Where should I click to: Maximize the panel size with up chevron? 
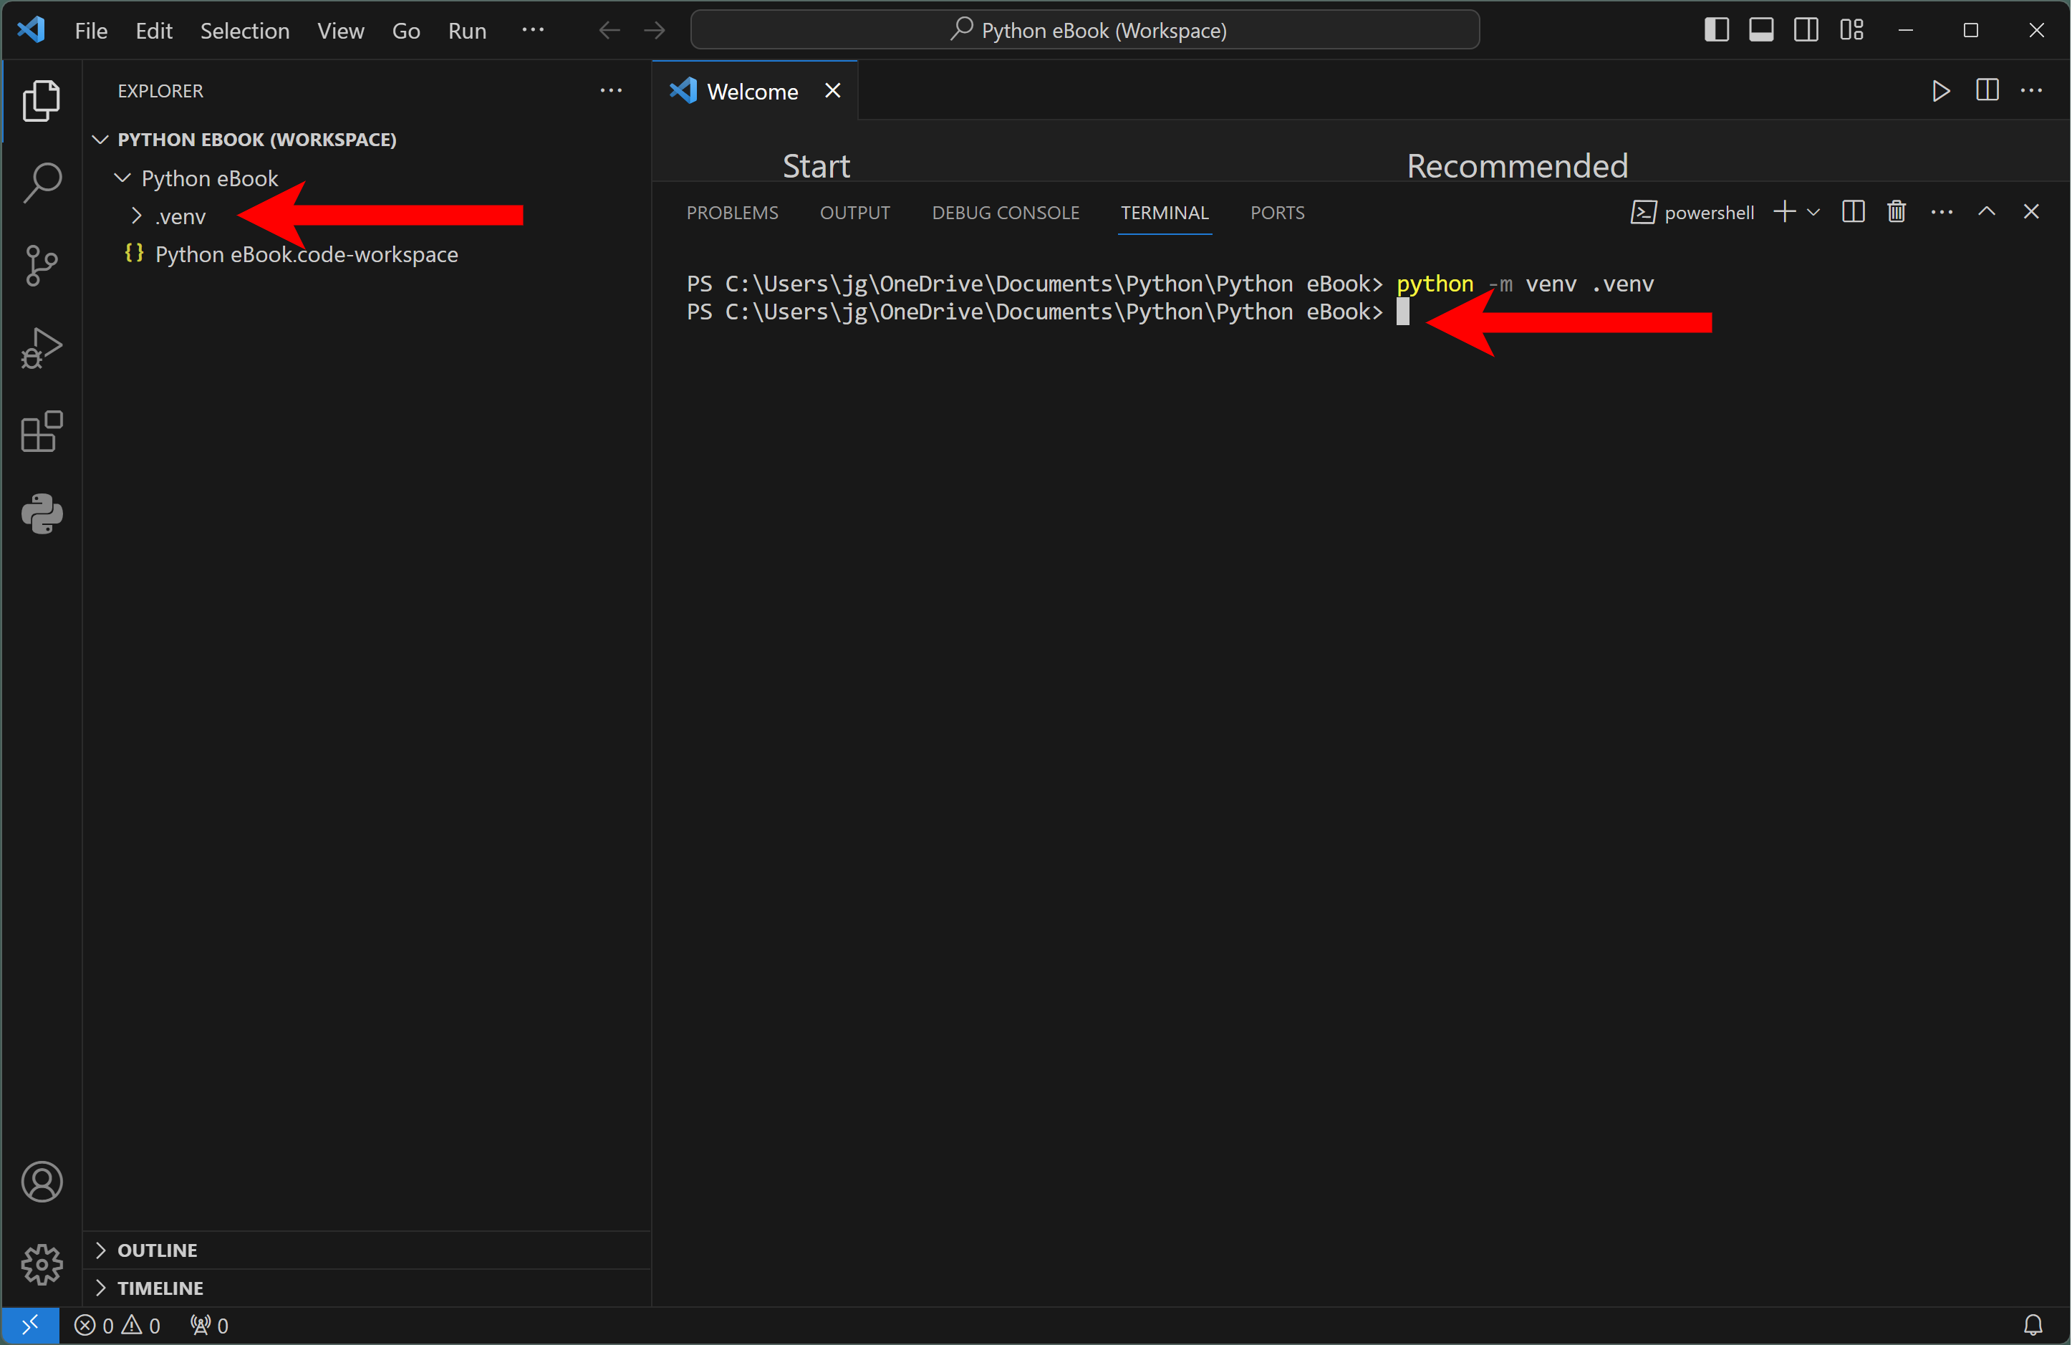[1987, 211]
